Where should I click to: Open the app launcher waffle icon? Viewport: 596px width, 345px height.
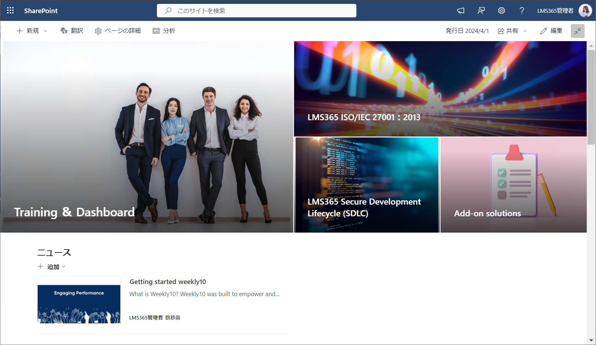[x=10, y=11]
